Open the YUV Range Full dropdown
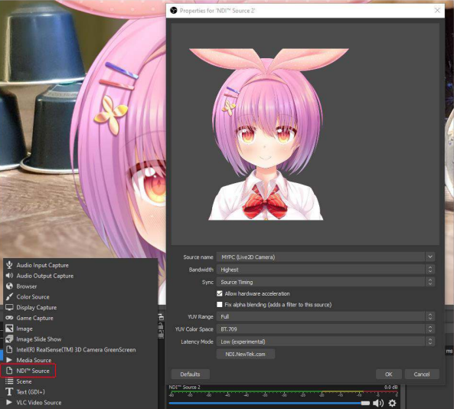Screen dimensions: 454x409 click(x=325, y=316)
